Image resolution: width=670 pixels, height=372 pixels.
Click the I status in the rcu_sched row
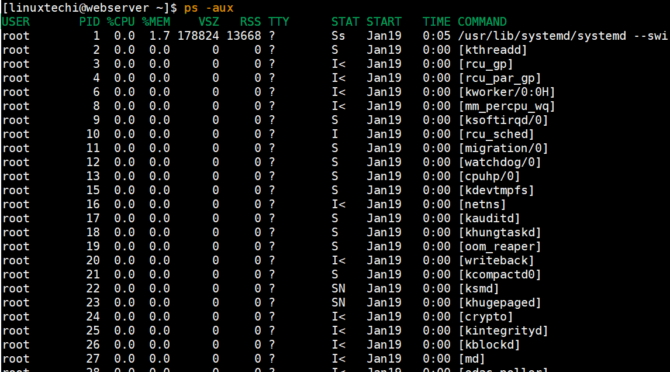pos(335,135)
